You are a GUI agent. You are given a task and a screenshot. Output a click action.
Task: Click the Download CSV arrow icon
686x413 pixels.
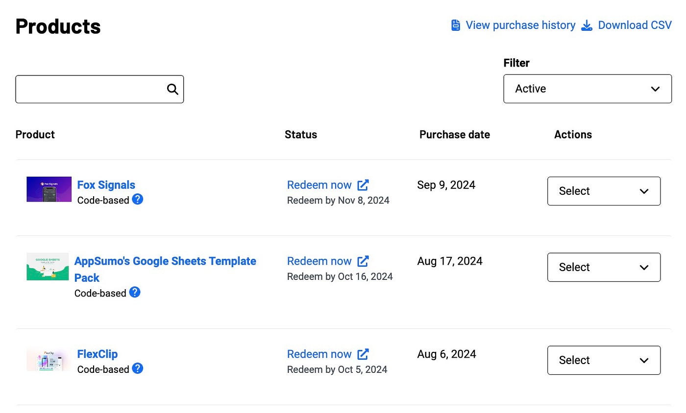[587, 25]
